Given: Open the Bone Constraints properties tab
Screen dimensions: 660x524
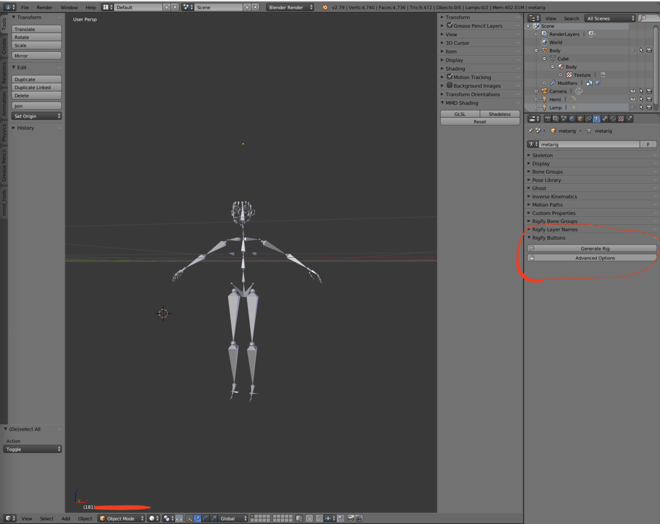Looking at the screenshot, I should click(613, 118).
